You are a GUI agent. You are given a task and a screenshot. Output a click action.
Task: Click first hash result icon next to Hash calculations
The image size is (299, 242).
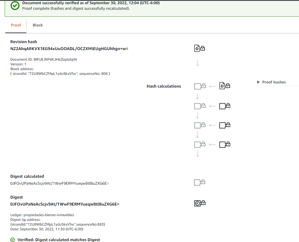[200, 86]
